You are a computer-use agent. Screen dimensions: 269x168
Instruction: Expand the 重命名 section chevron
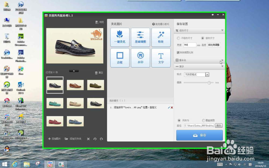pos(222,60)
